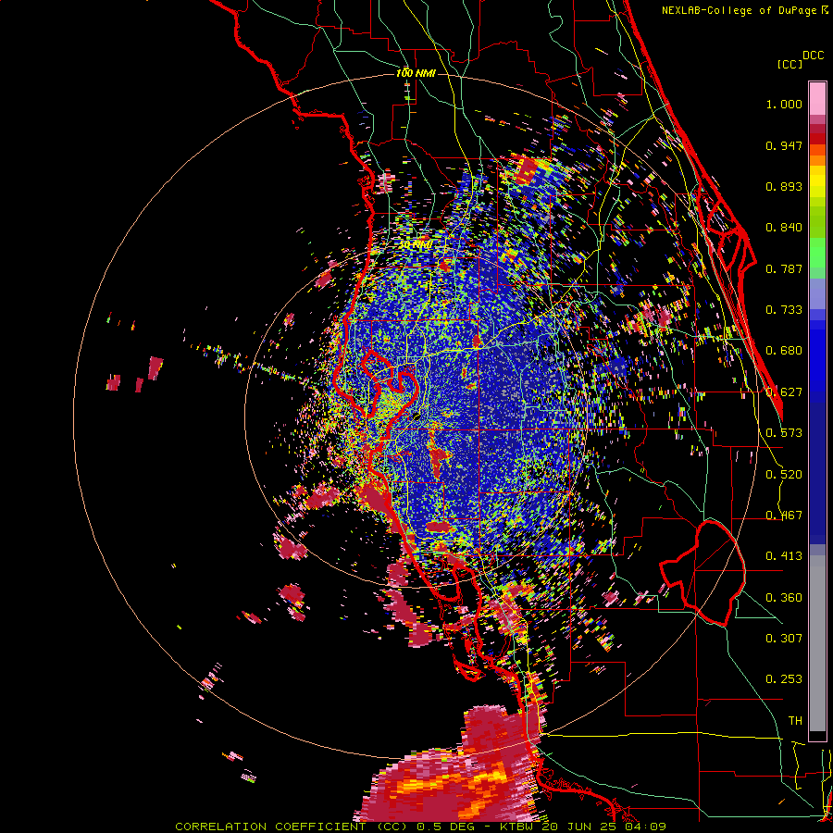Click the KTBW station identifier

[x=518, y=827]
